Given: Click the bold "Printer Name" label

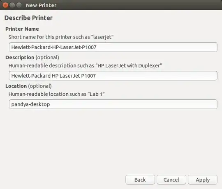Looking at the screenshot, I should pos(22,29).
